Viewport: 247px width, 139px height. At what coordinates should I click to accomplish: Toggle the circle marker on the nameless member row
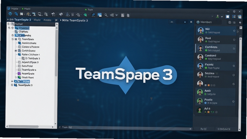click(x=233, y=84)
